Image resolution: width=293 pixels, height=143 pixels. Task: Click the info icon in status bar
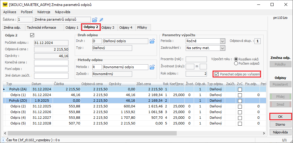(3, 140)
